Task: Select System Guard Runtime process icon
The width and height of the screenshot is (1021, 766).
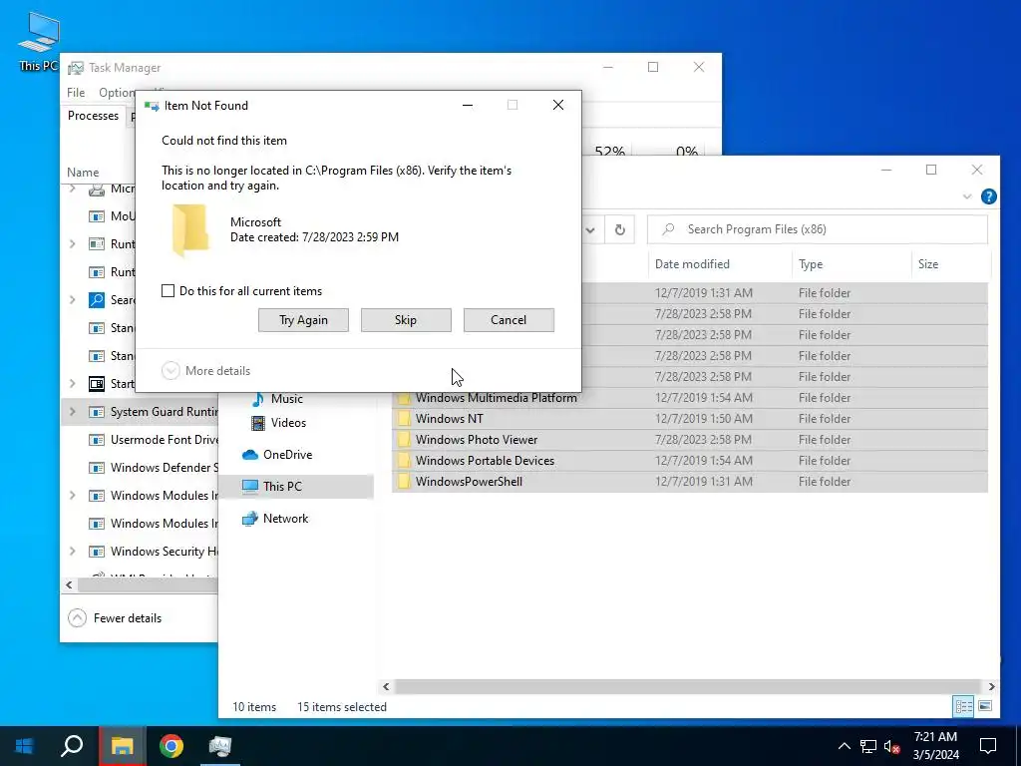Action: 97,412
